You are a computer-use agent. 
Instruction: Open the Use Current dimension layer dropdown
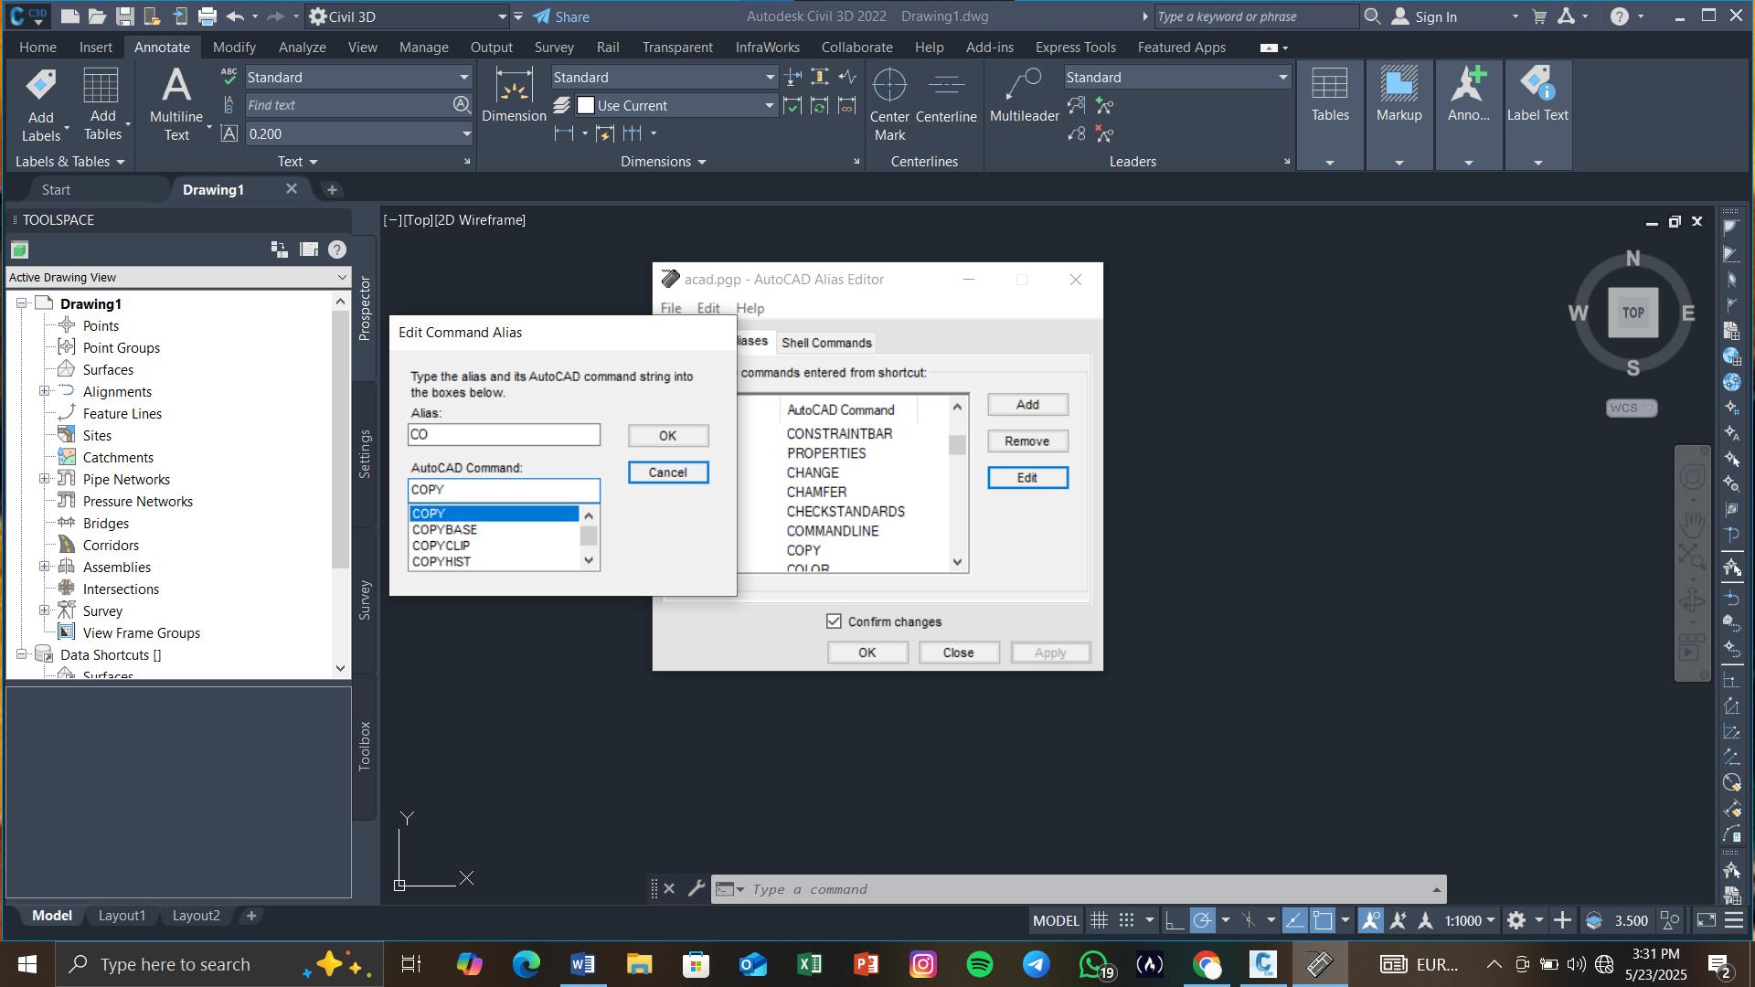click(x=769, y=106)
